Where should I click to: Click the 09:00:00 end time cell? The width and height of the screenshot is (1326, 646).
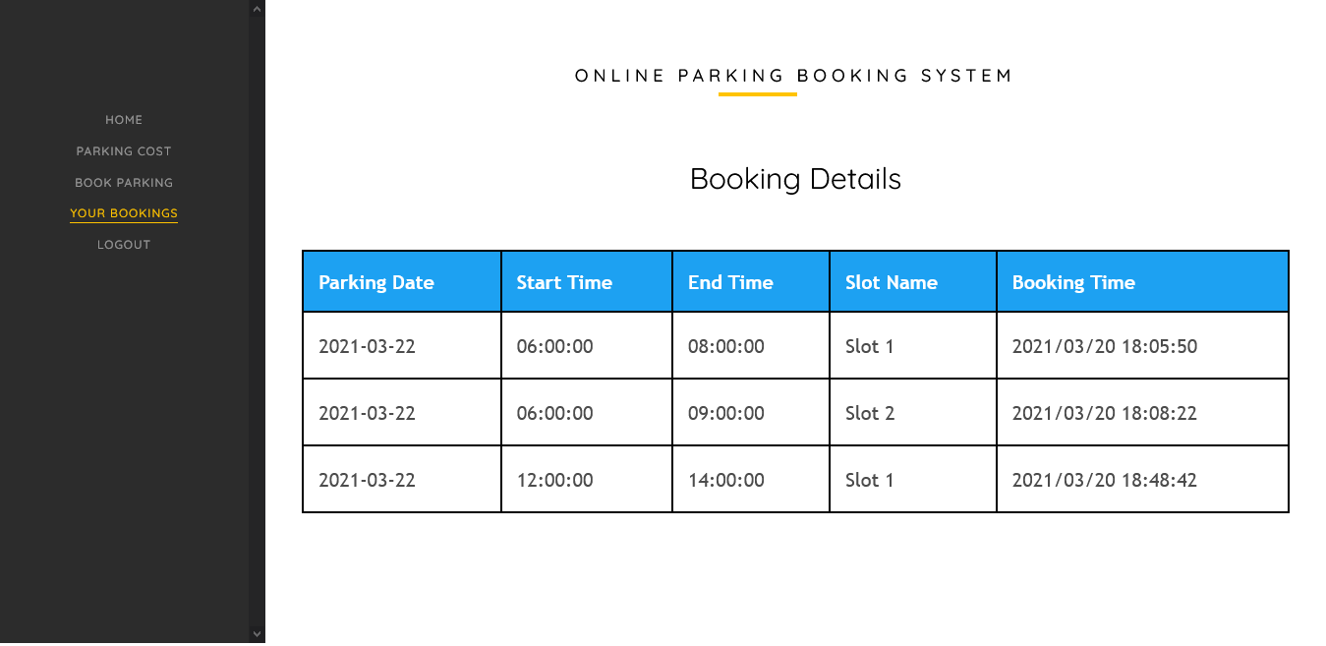pyautogui.click(x=726, y=413)
